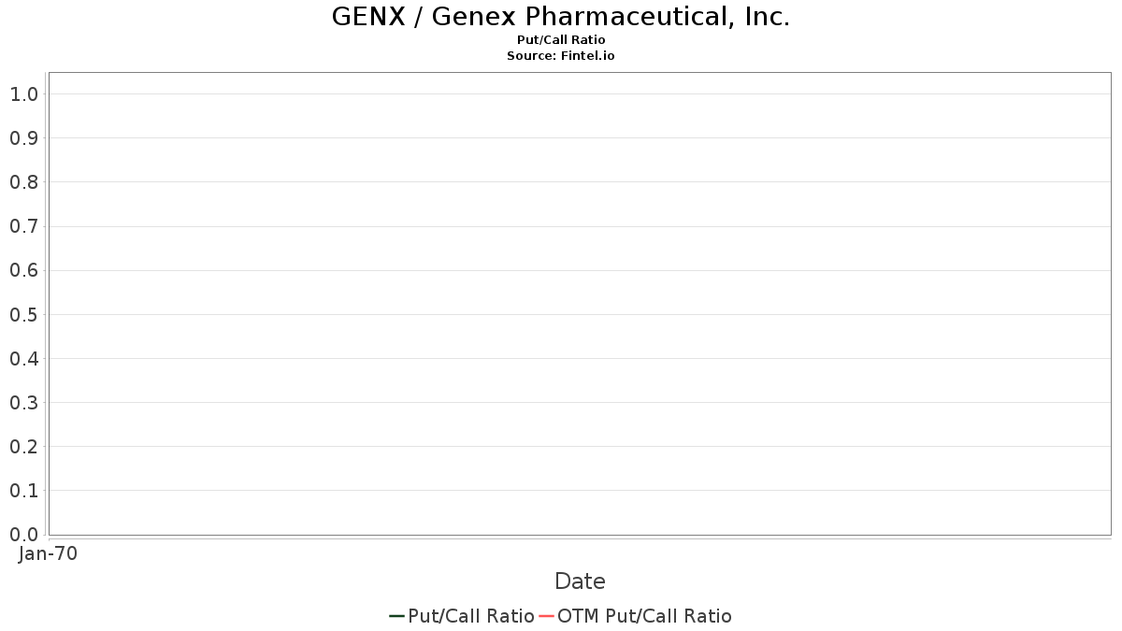Screen dimensions: 1122x631
Task: Click the 1.0 y-axis label
Action: point(23,94)
